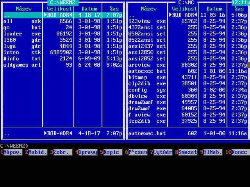Select drw2wmf.exe in right panel
Image resolution: width=250 pixels, height=187 pixels.
click(x=187, y=109)
